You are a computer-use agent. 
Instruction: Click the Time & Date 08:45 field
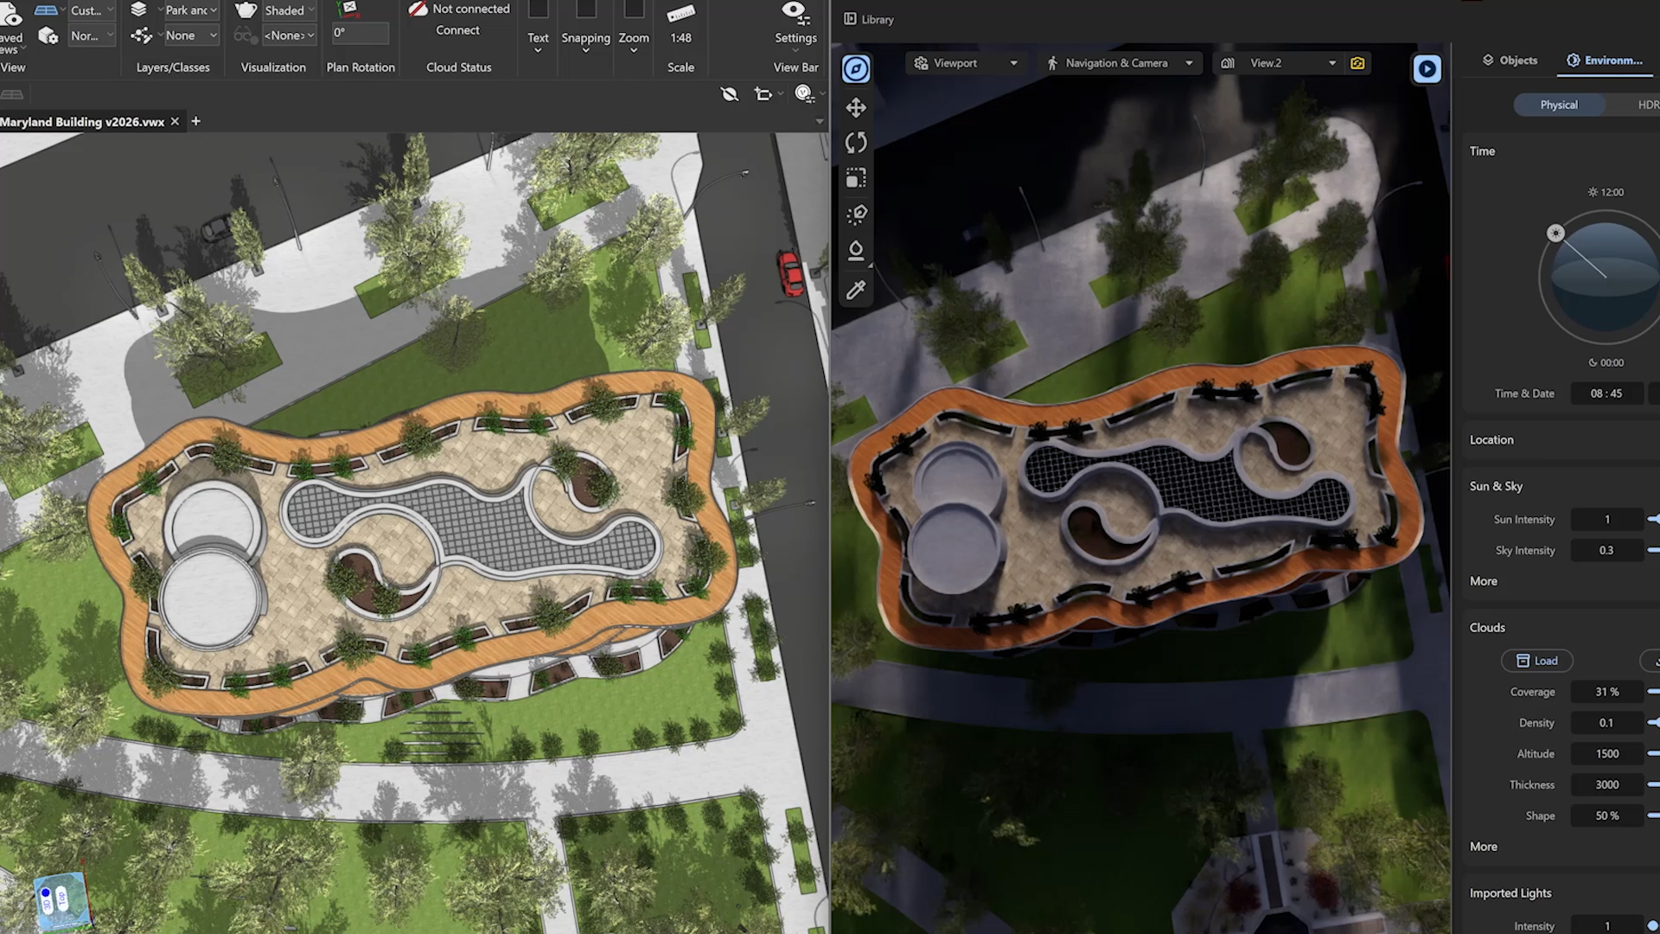(x=1606, y=393)
